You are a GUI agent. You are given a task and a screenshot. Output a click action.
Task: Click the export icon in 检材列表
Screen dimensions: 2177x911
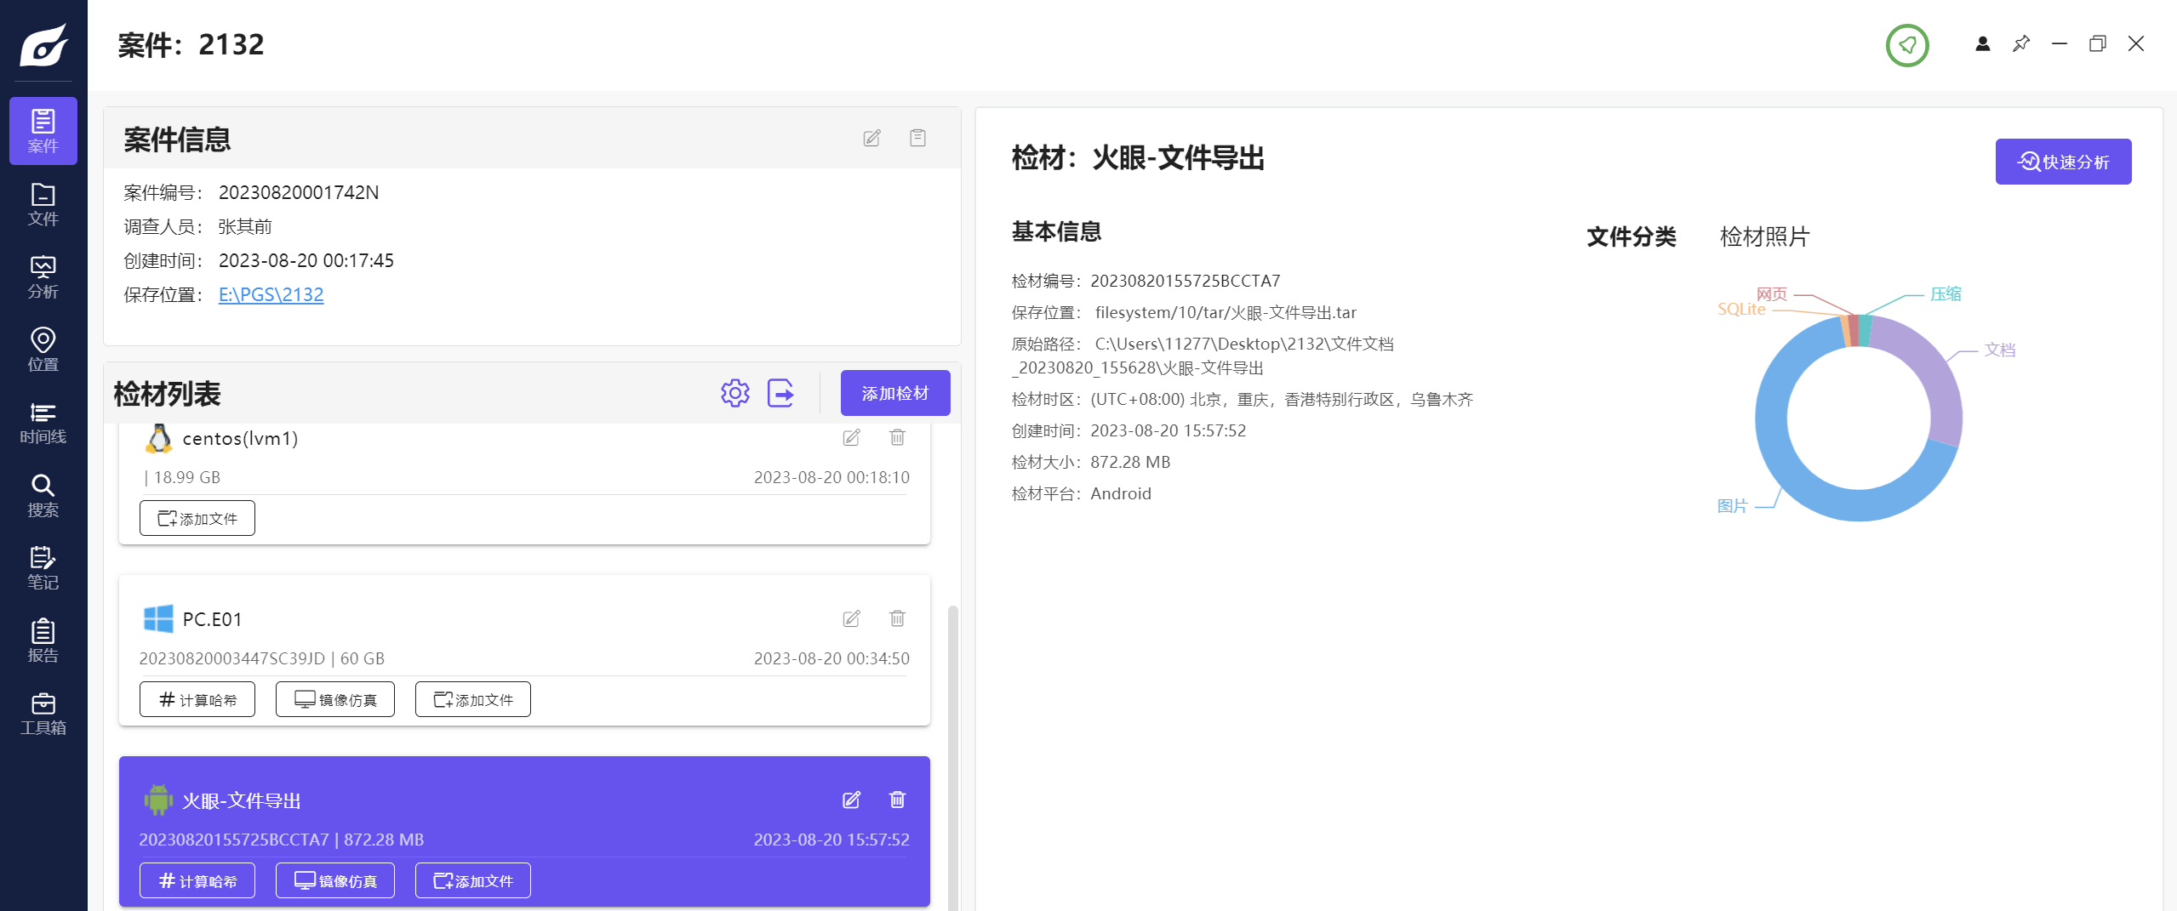tap(780, 393)
